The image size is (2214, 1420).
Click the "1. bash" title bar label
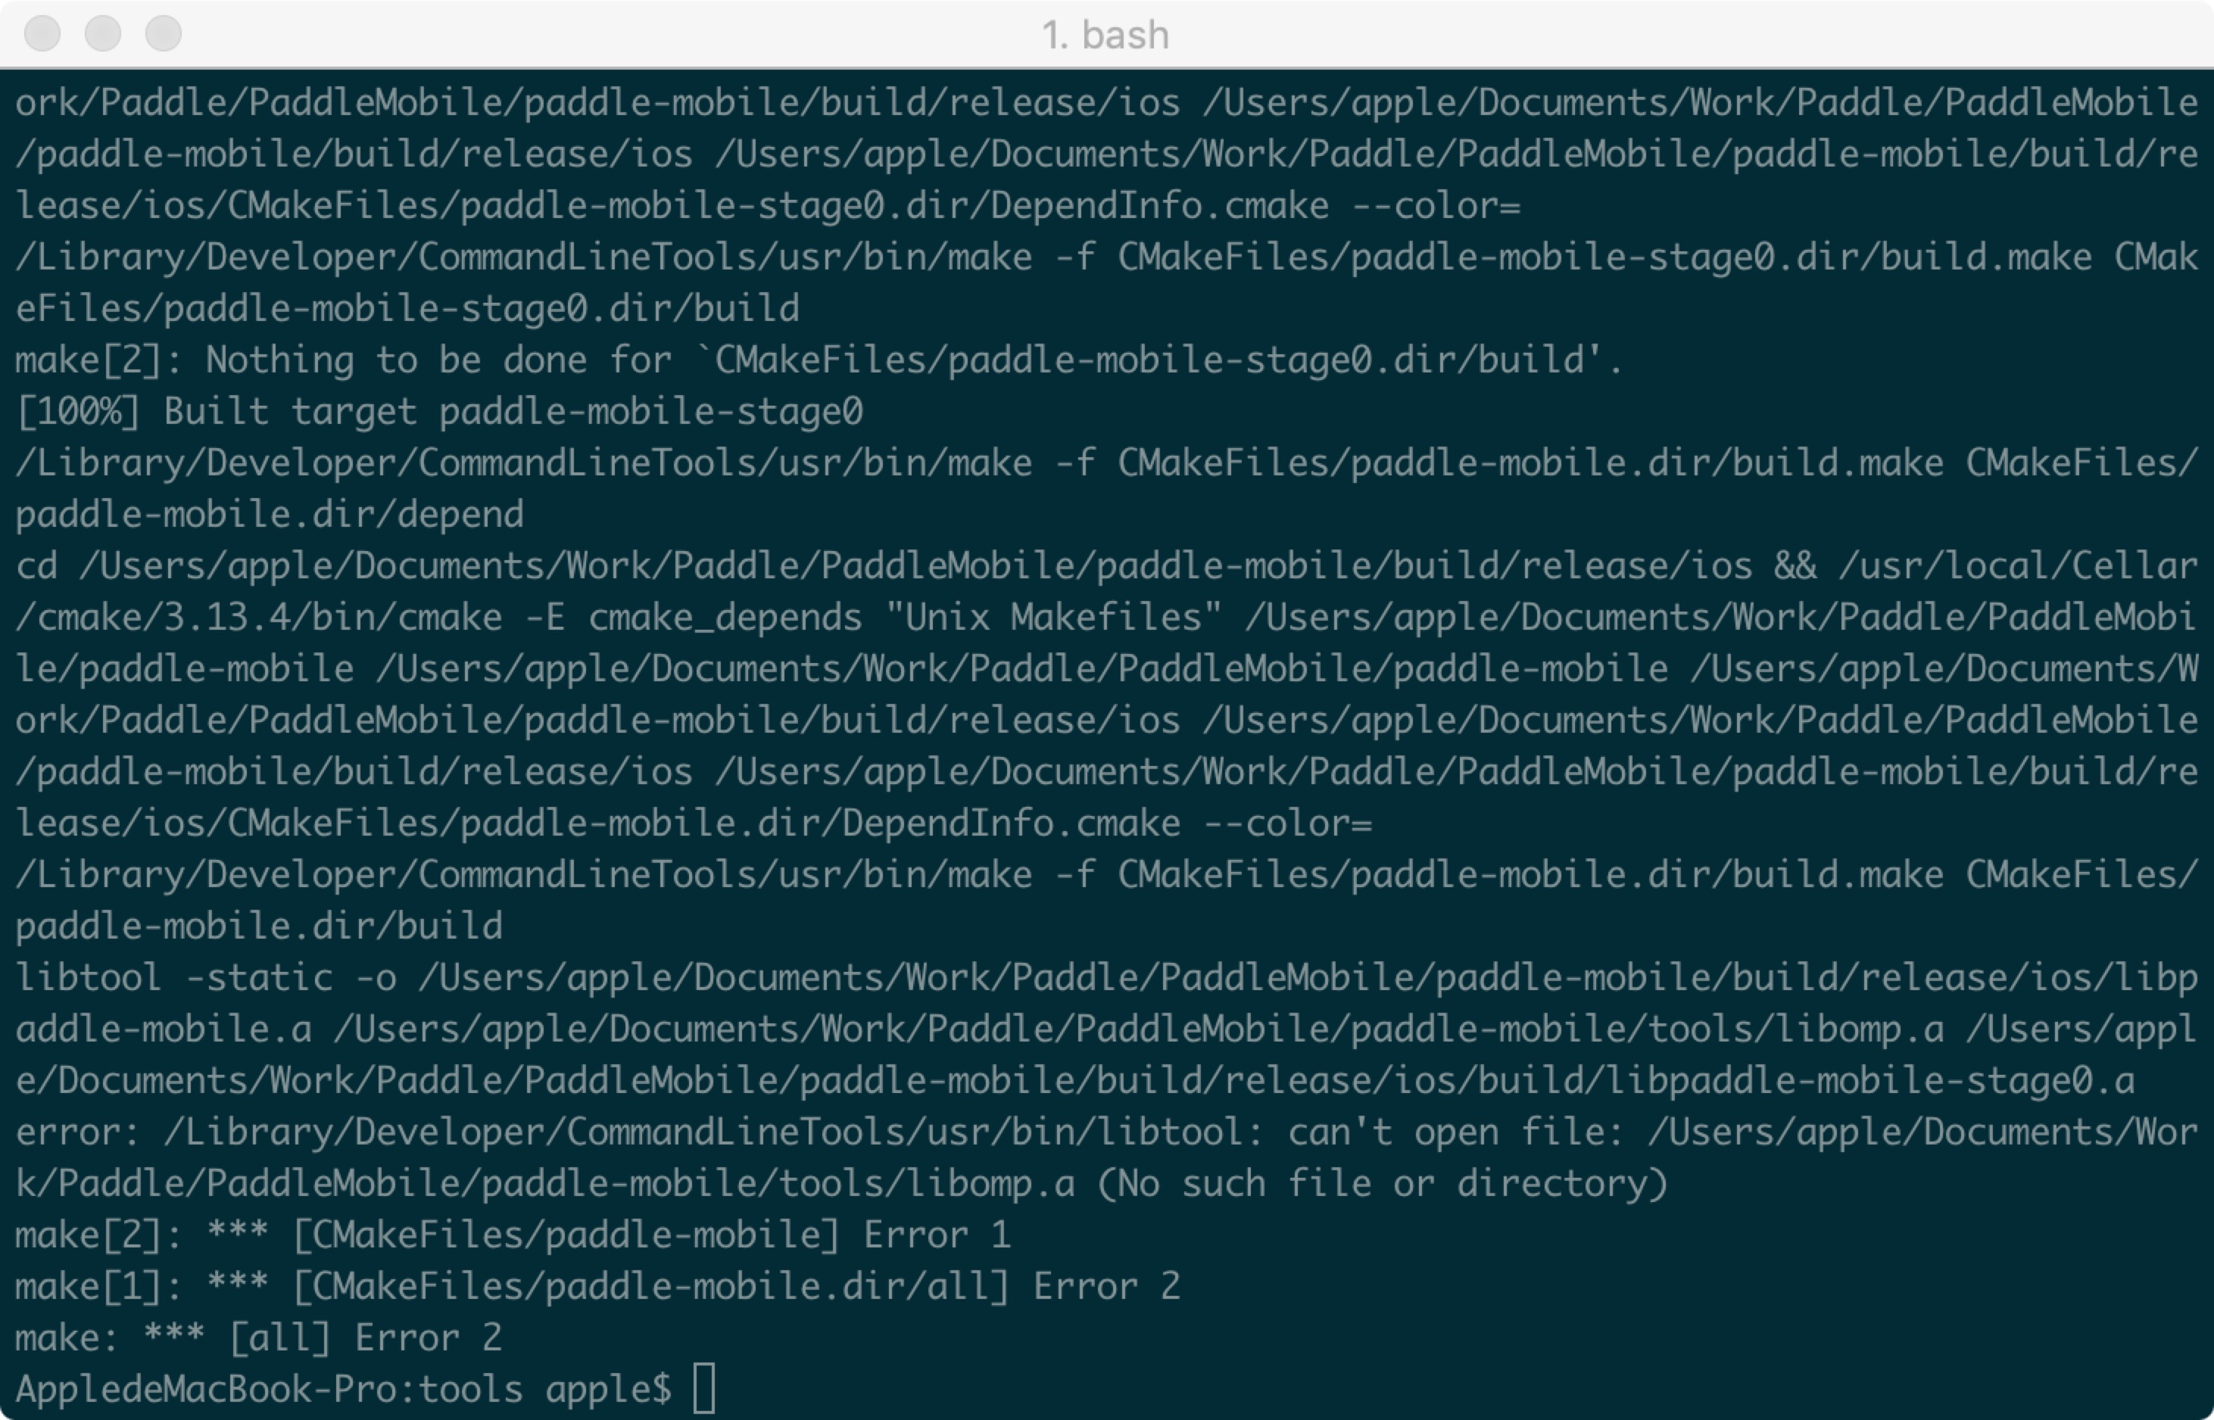1106,35
